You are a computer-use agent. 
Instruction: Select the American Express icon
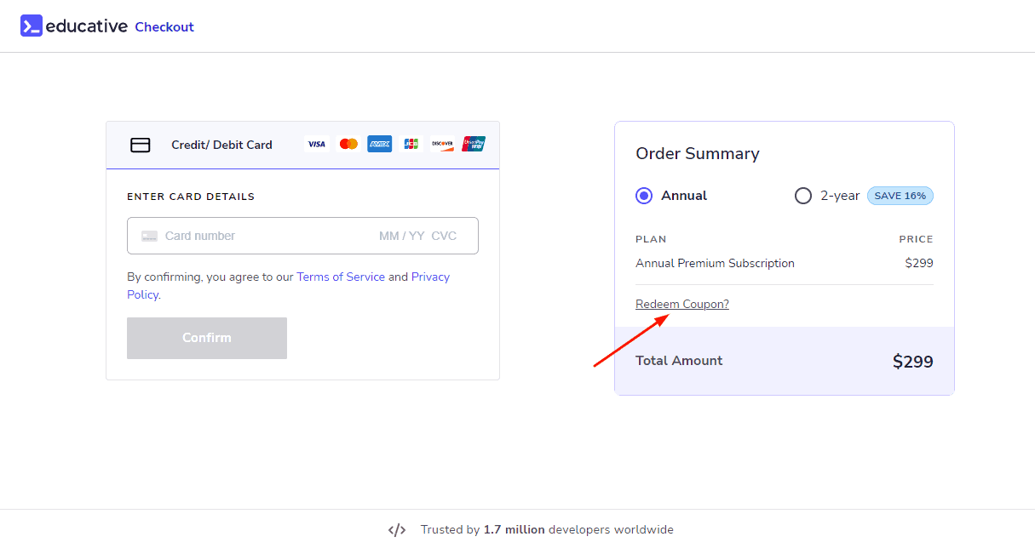pos(379,144)
